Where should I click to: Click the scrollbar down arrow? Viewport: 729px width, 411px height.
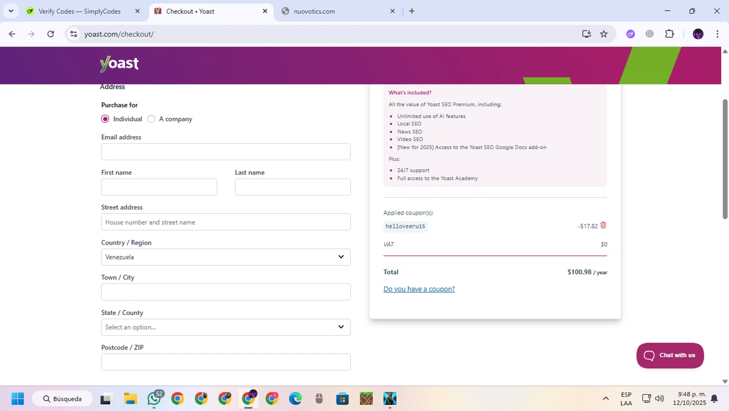(725, 382)
